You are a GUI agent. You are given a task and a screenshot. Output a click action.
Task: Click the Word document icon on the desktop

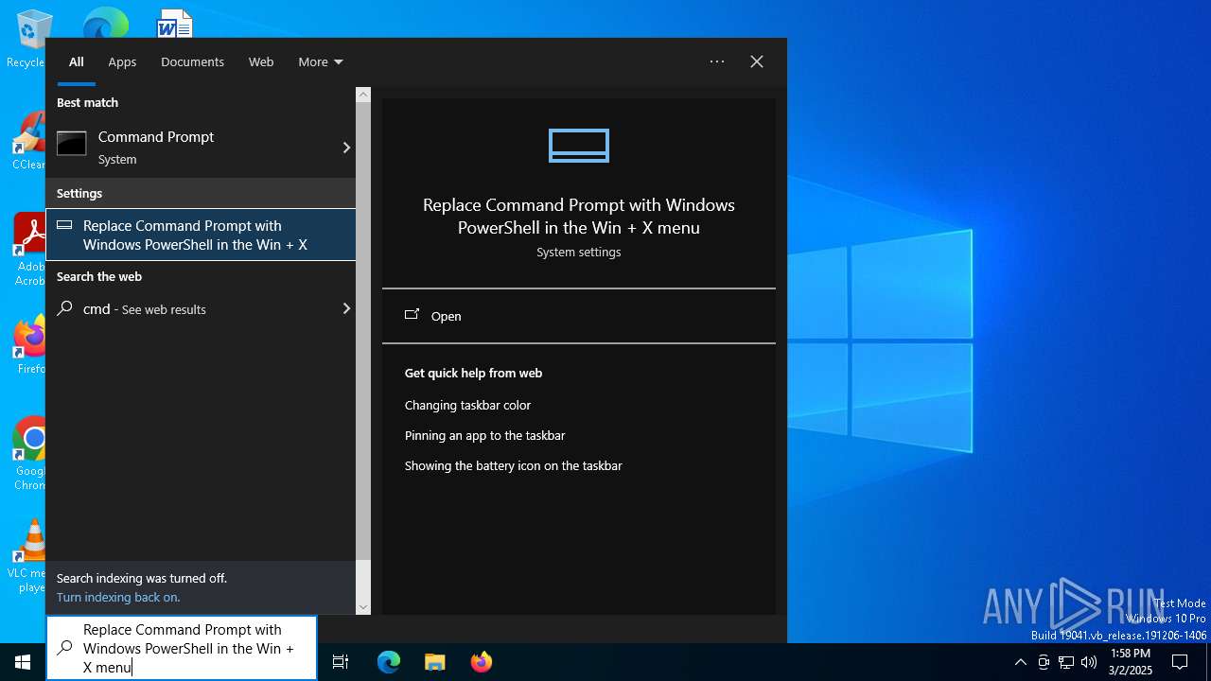(x=174, y=24)
